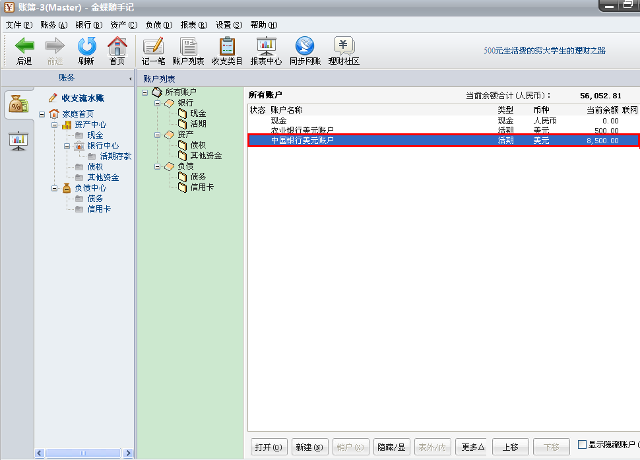Open 账户列表 toolbar icon
This screenshot has width=640, height=460.
(188, 46)
